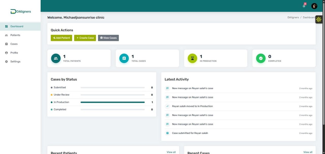Click the clipboard icon beside Case submitted
The image size is (325, 154).
pyautogui.click(x=167, y=133)
